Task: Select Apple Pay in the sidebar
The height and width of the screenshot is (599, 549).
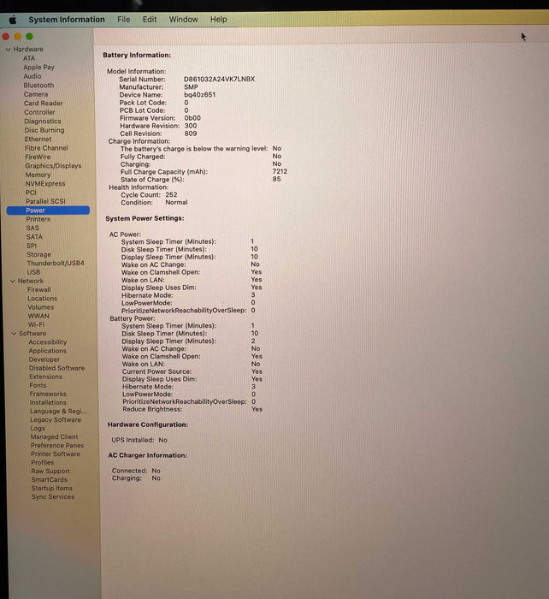Action: [38, 68]
